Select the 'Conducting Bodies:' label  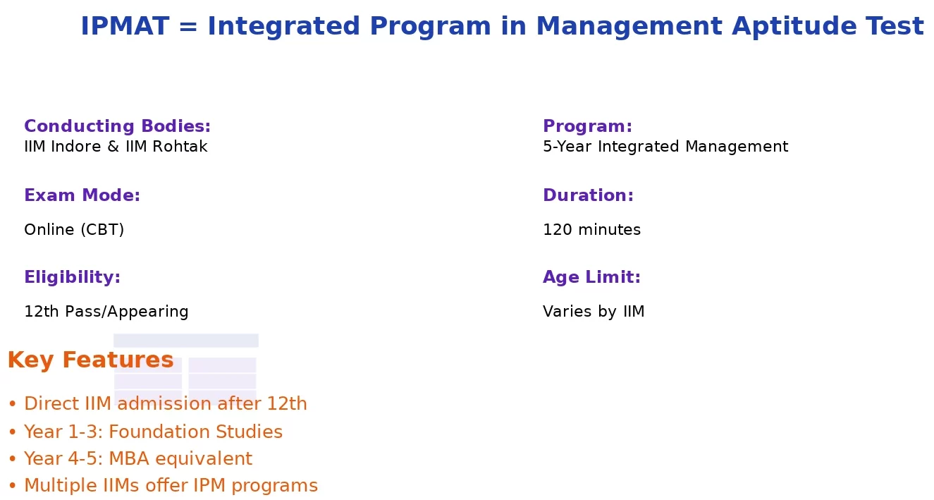click(117, 126)
